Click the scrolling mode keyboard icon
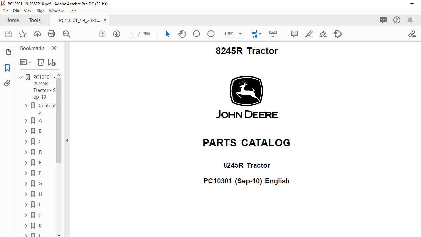This screenshot has height=237, width=421. coord(273,34)
